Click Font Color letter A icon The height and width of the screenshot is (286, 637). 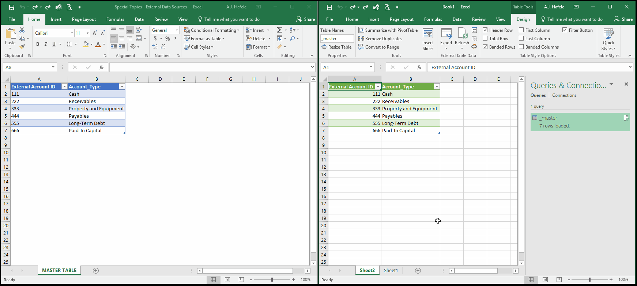coord(98,44)
